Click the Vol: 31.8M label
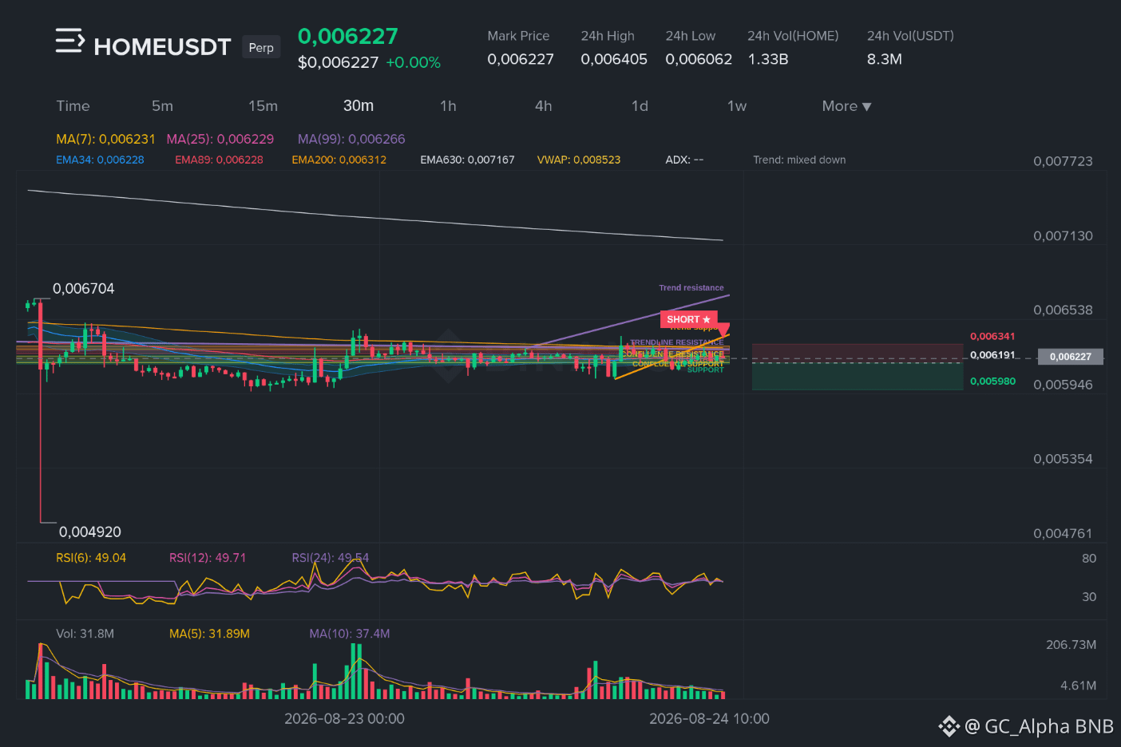The width and height of the screenshot is (1121, 747). [x=85, y=634]
